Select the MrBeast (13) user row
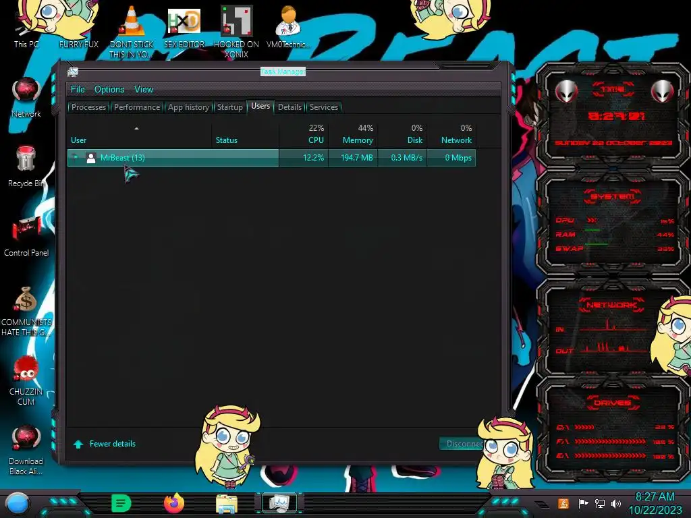The image size is (691, 518). click(271, 158)
